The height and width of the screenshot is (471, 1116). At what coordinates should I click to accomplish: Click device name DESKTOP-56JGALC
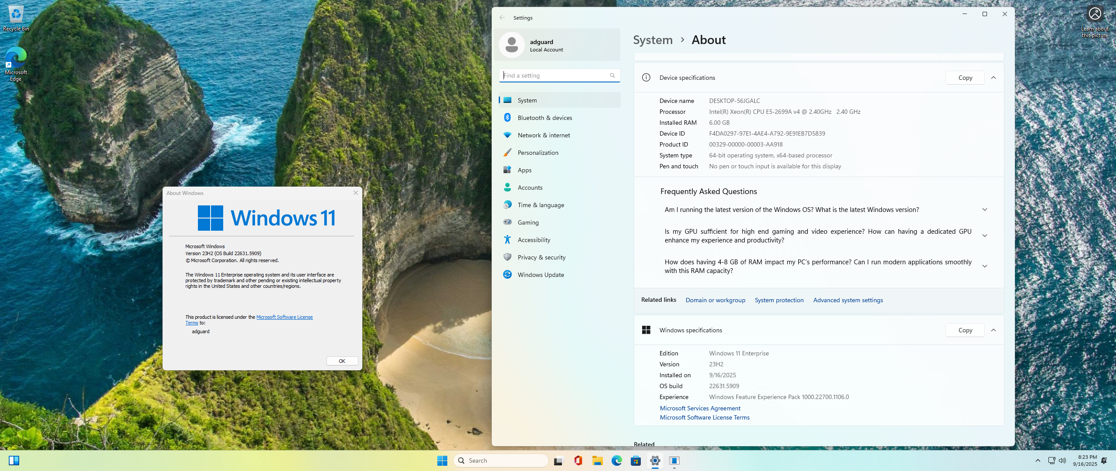coord(735,101)
